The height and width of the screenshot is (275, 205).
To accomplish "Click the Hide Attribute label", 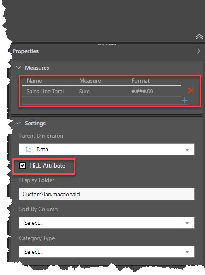I will click(48, 165).
